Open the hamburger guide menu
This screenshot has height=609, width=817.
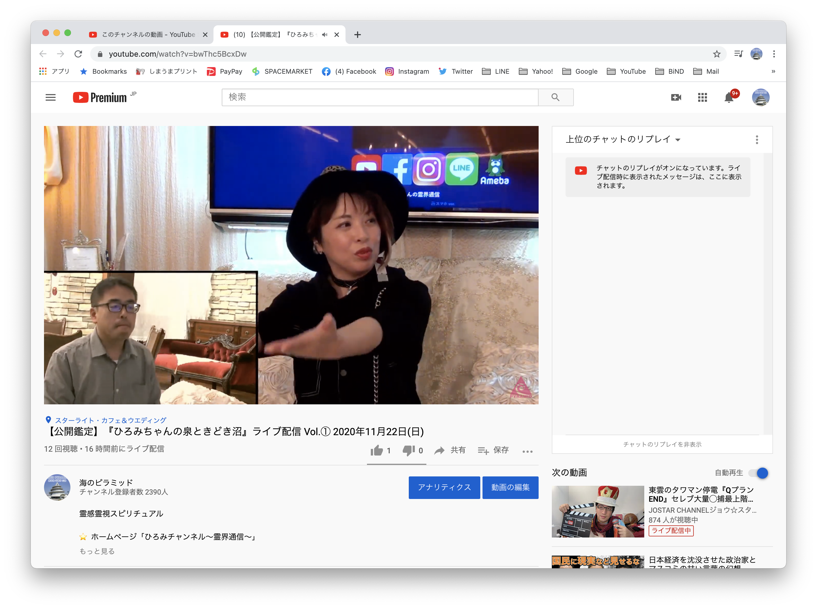click(51, 97)
